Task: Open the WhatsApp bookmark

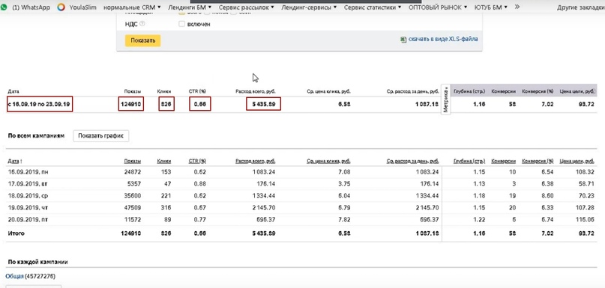Action: pyautogui.click(x=25, y=7)
